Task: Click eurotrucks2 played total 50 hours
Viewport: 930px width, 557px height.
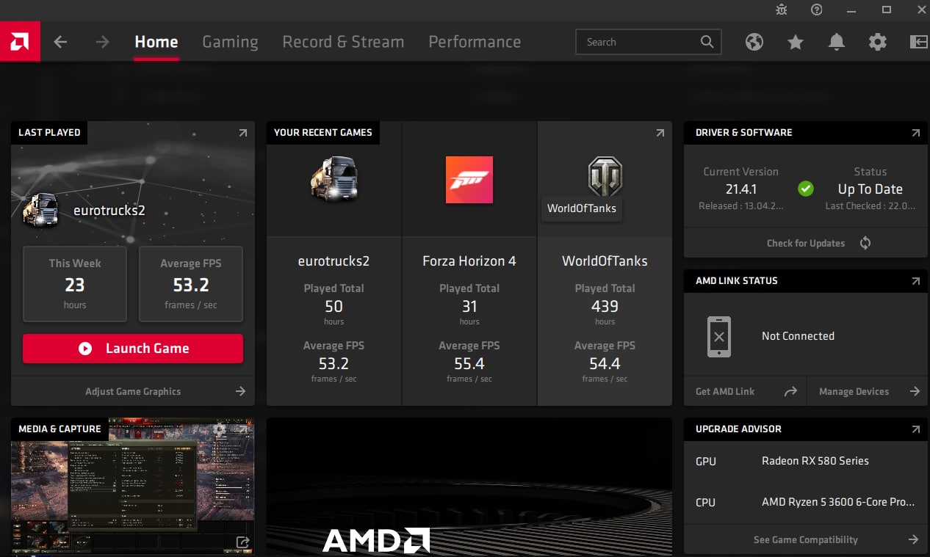Action: [334, 306]
